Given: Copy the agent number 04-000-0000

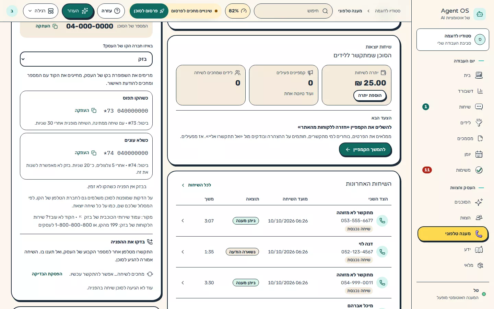Looking at the screenshot, I should tap(47, 26).
